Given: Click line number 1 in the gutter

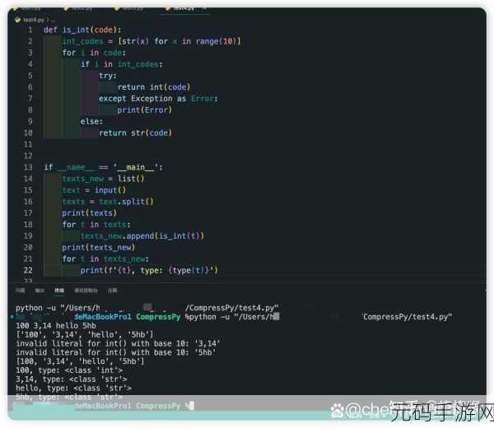Looking at the screenshot, I should click(30, 30).
